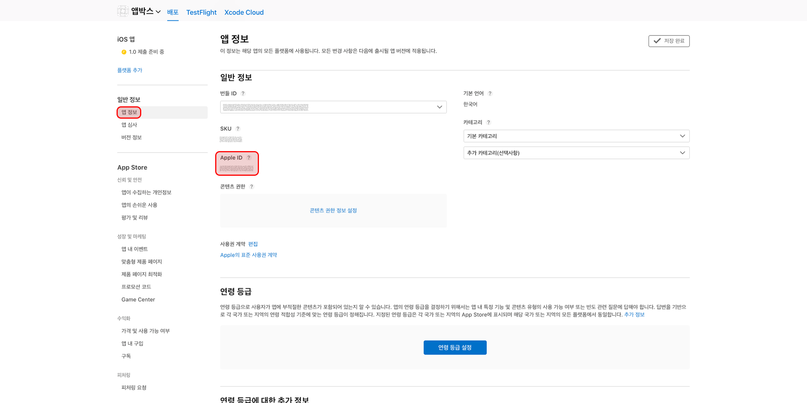The image size is (807, 403).
Task: Click 편집 next to 사용권 계약
Action: 253,244
